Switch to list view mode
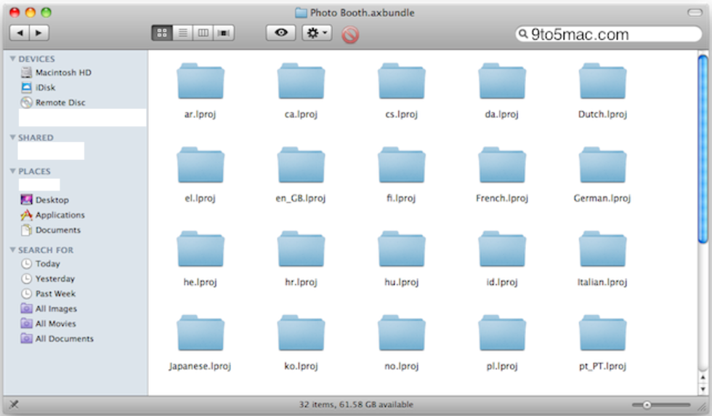Screen dimensions: 712x416 tap(182, 33)
